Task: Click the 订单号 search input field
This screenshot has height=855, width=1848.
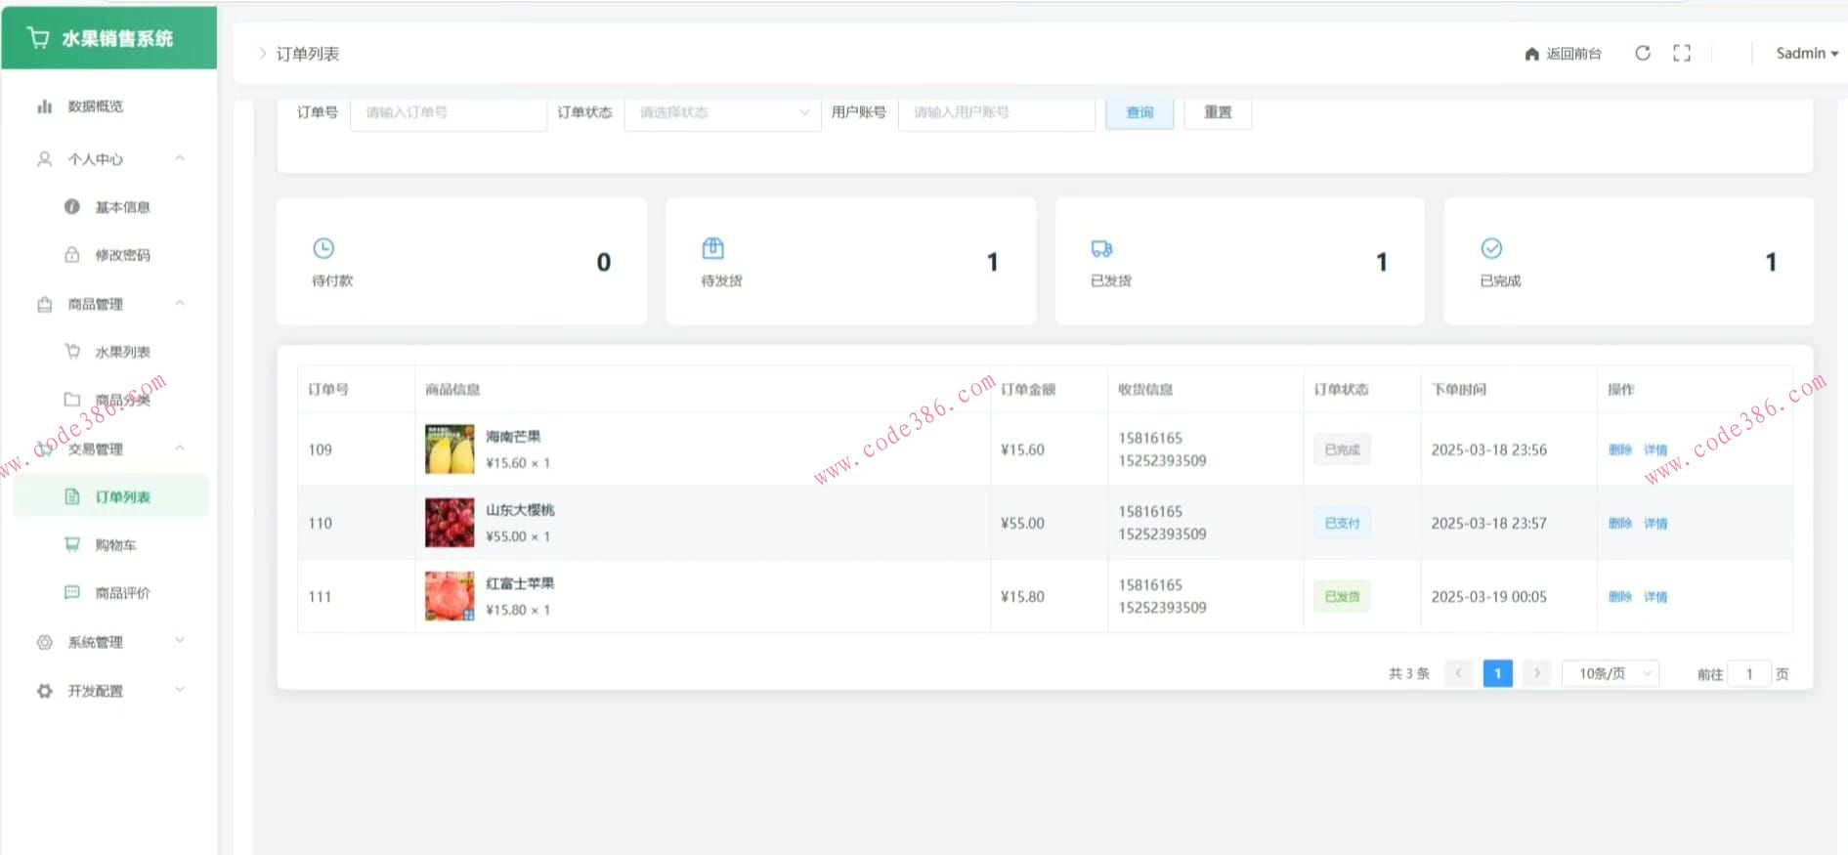Action: tap(448, 112)
